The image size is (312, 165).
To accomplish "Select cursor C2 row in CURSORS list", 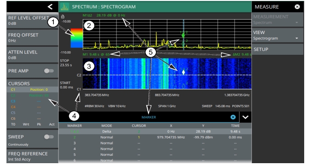I will coord(32,95).
